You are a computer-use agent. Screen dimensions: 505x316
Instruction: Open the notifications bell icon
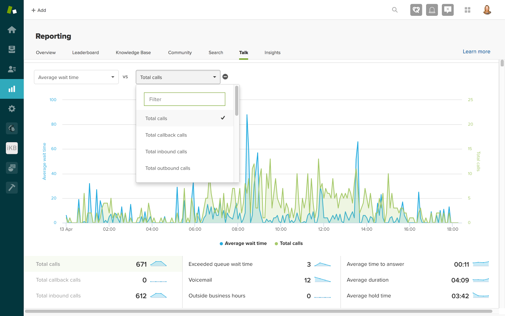click(x=432, y=10)
